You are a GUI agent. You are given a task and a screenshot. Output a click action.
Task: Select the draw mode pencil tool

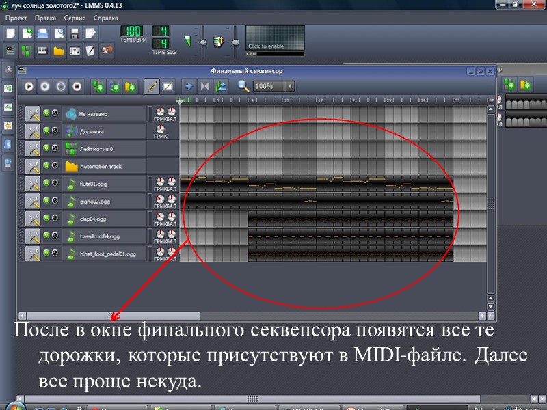(x=152, y=87)
